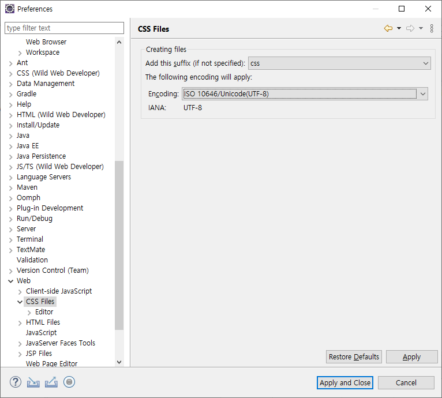Expand CSS (Wild Web Developer) node

[11, 74]
